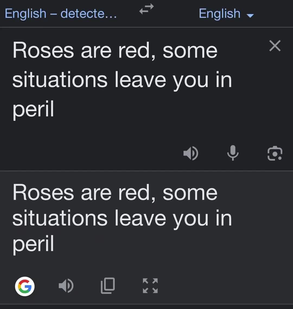
Task: Click the arrow beside target language English
Action: [250, 15]
